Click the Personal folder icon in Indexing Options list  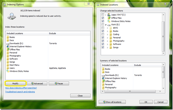pyautogui.click(x=8, y=53)
